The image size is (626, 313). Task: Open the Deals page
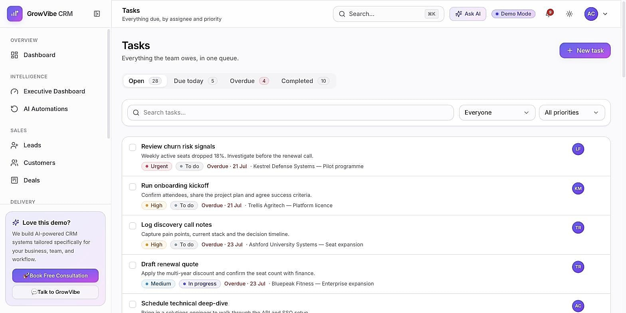click(x=55, y=180)
